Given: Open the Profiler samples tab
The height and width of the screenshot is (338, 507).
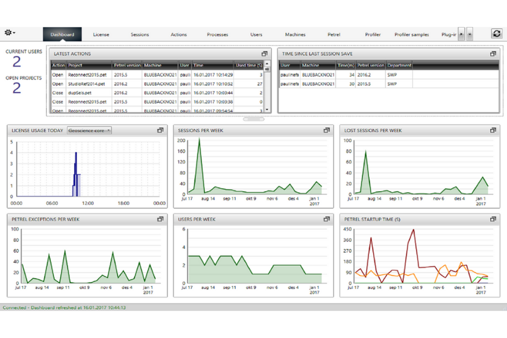Looking at the screenshot, I should point(411,34).
